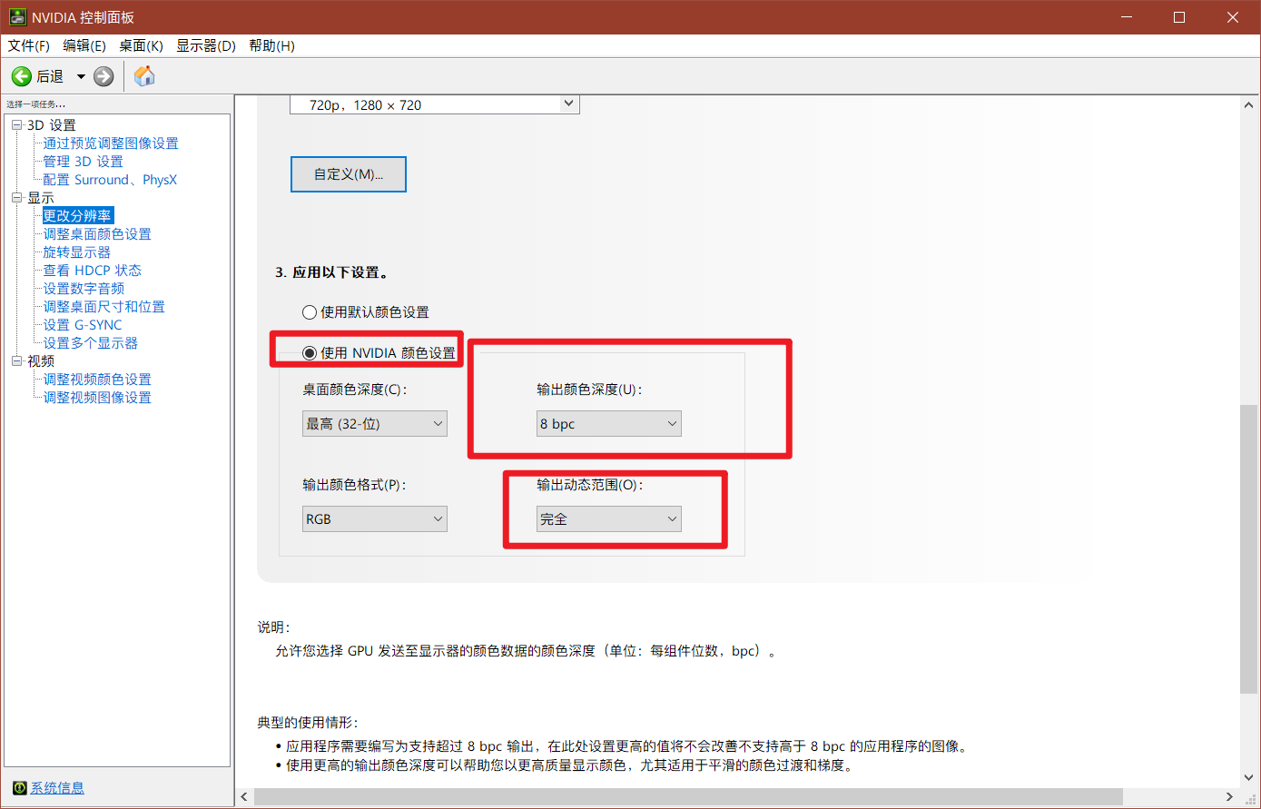Open 输出颜色格式 dropdown showing RGB
The height and width of the screenshot is (809, 1261).
(x=375, y=519)
